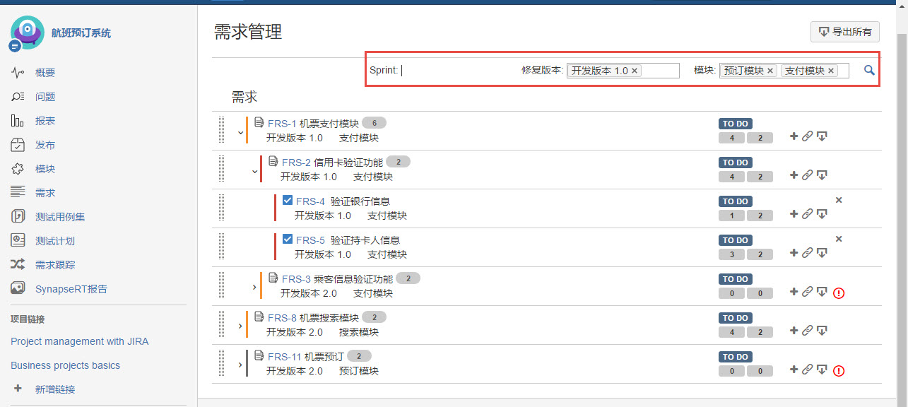The image size is (908, 407).
Task: Click the TO DO status on FRS-8 row
Action: point(736,318)
